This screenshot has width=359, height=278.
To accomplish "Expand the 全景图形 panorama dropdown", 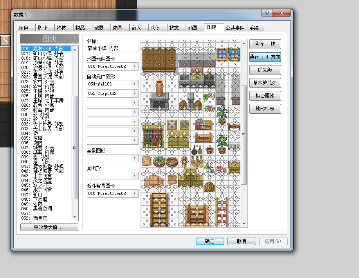I will pyautogui.click(x=135, y=158).
